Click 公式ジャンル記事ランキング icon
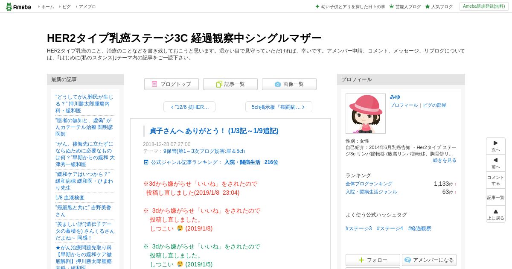The width and height of the screenshot is (512, 269). tap(146, 162)
